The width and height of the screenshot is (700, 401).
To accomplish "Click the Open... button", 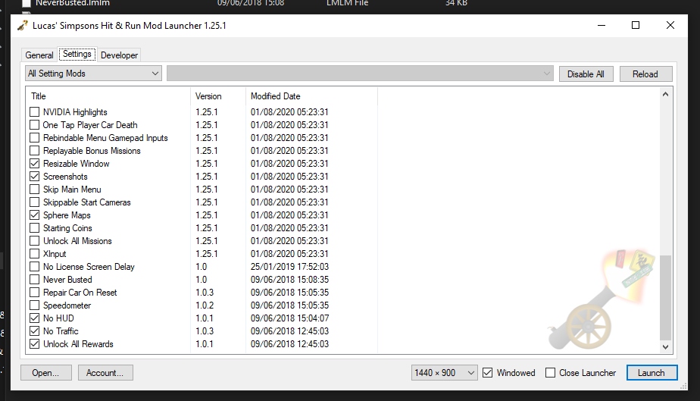I will pos(45,373).
